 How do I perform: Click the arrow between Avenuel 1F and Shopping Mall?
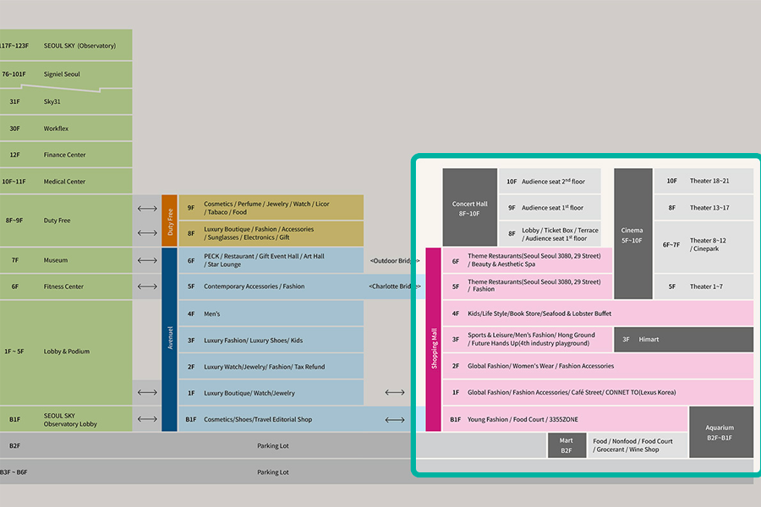tap(394, 392)
